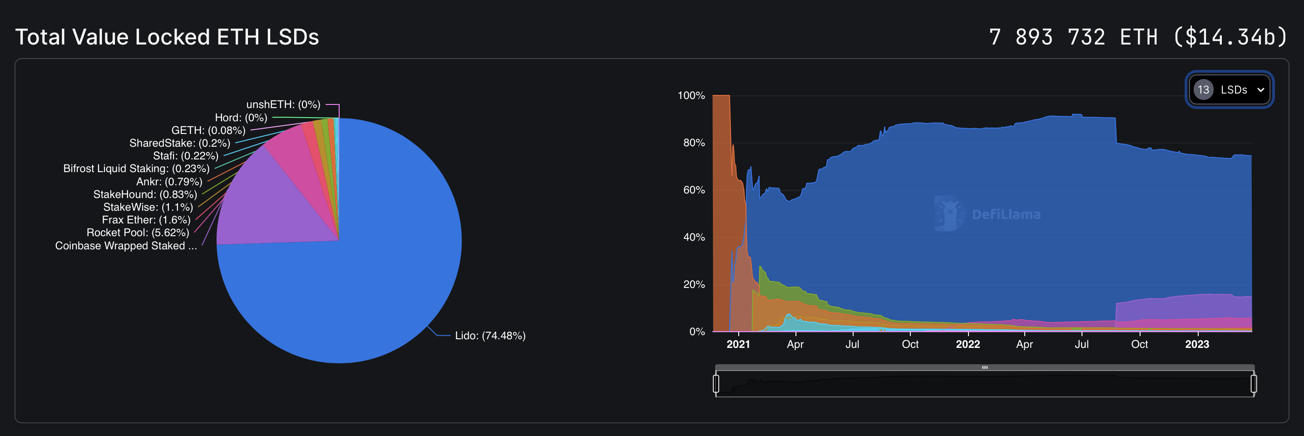This screenshot has width=1304, height=436.
Task: Click the 'GETH: (0.08%)' label
Action: [208, 130]
